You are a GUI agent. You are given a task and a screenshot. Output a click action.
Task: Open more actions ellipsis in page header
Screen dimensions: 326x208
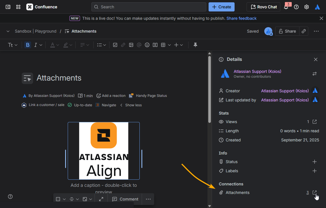pos(316,31)
